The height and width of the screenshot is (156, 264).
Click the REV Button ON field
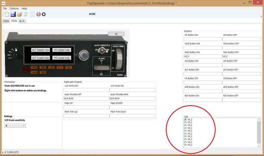pos(203,100)
